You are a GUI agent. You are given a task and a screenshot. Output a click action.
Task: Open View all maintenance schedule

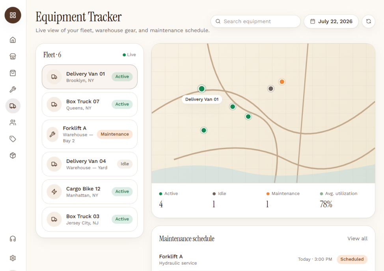click(x=357, y=238)
